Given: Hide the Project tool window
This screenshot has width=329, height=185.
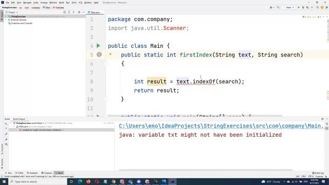Looking at the screenshot, I should [x=83, y=12].
